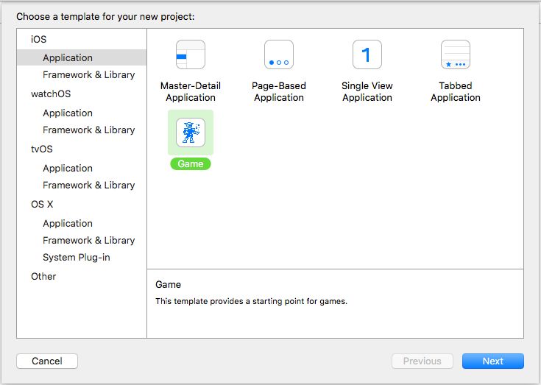Open Framework & Library under tvOS

click(88, 186)
